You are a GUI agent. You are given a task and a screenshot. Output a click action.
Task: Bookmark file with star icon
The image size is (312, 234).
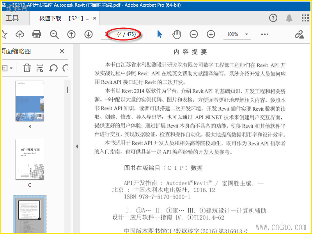tap(4, 34)
